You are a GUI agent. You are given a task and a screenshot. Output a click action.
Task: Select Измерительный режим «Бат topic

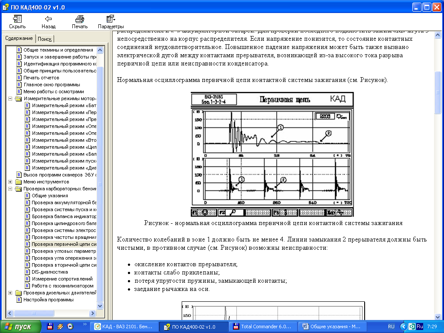(x=64, y=105)
